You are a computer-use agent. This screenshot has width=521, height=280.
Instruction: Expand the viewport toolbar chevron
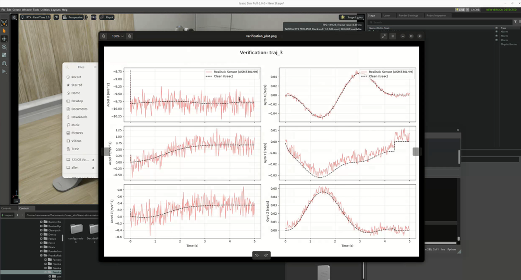point(87,17)
